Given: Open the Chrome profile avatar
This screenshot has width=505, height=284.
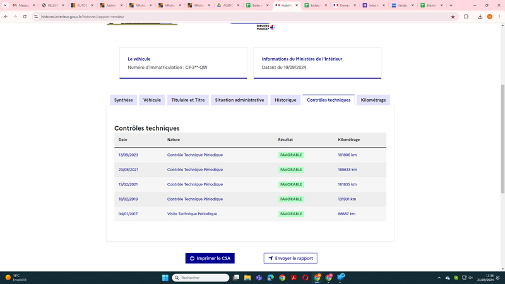Looking at the screenshot, I should coord(490,17).
